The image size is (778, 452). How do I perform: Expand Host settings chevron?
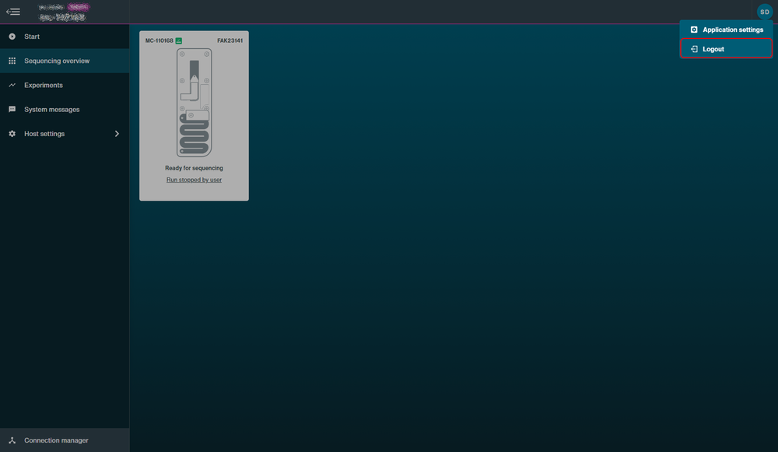117,134
